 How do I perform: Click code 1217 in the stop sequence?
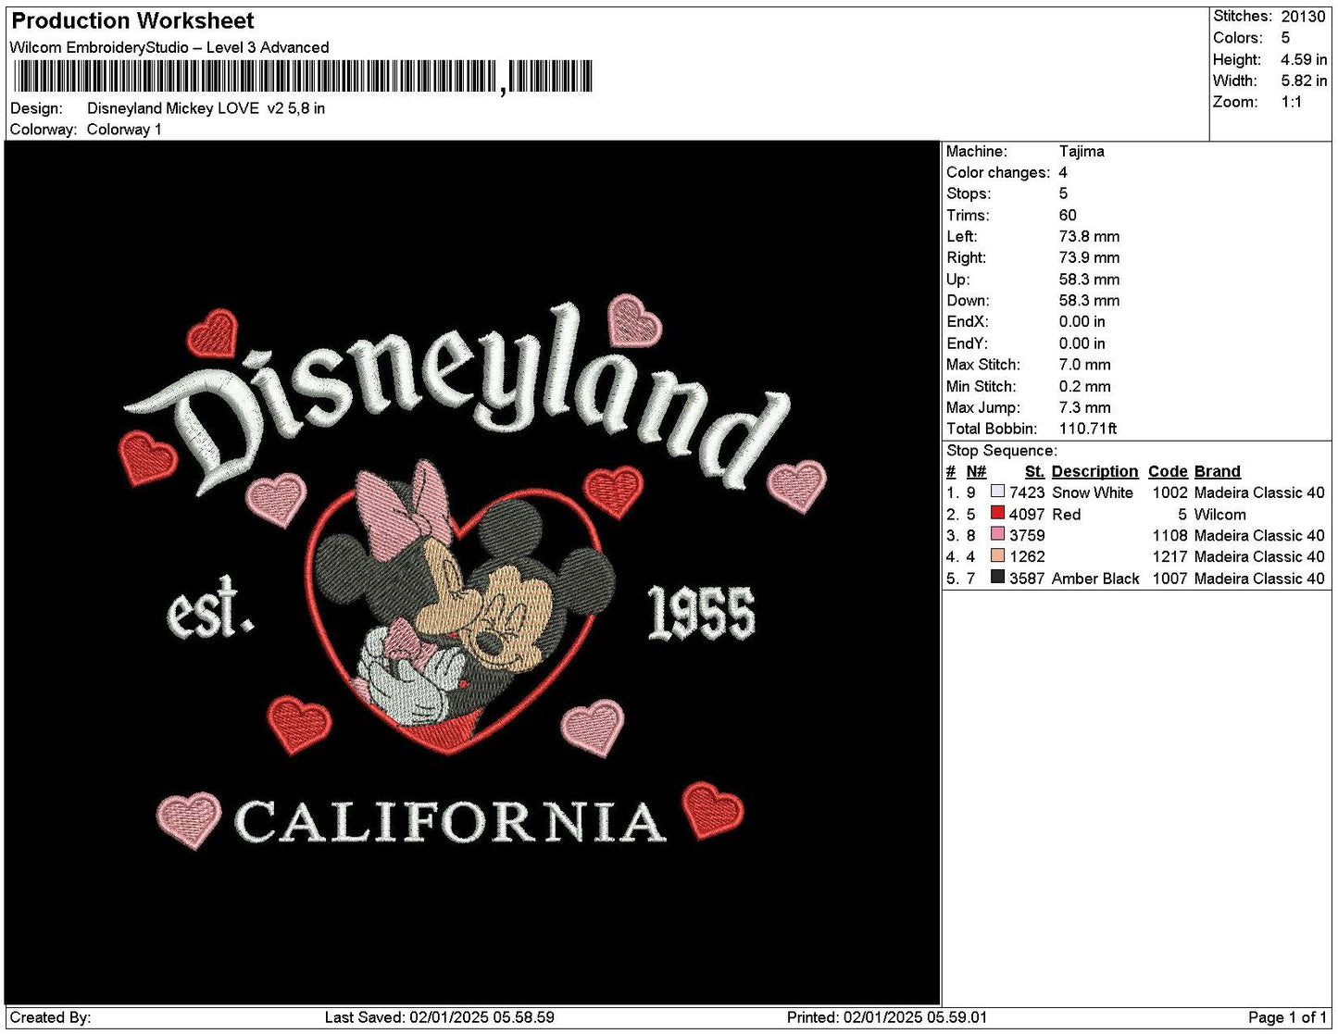[1169, 556]
